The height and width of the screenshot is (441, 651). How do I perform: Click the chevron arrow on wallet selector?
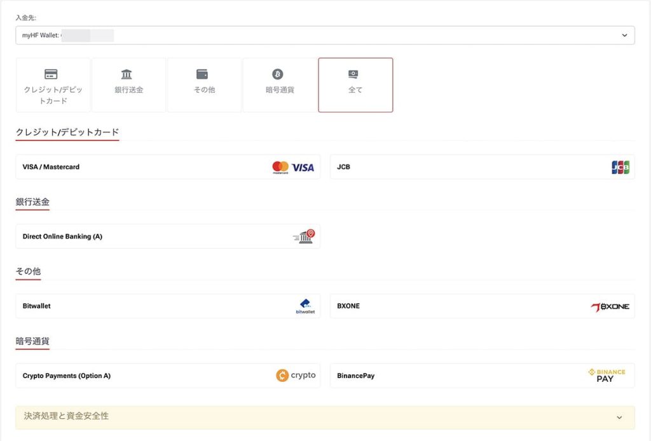pyautogui.click(x=624, y=36)
